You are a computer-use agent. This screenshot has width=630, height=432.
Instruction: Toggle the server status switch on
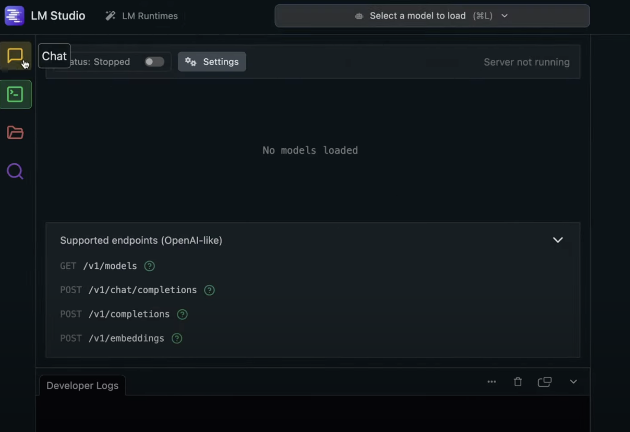click(154, 62)
